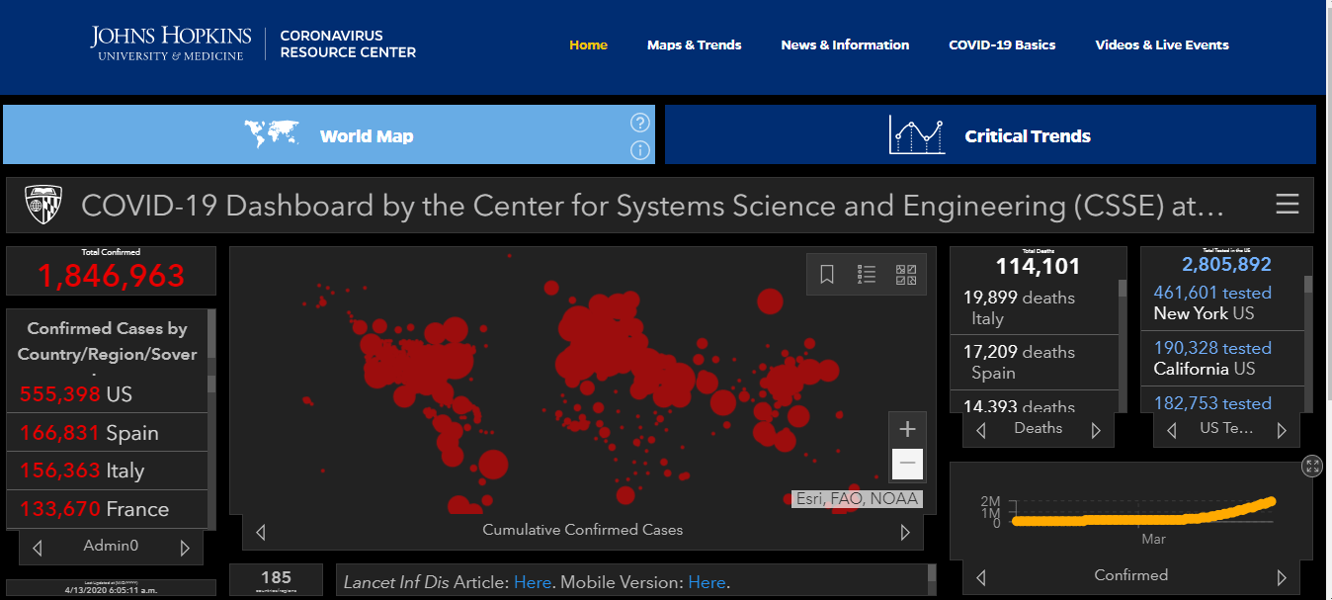Click right arrow next to Deaths label
The image size is (1332, 600).
(x=1096, y=430)
